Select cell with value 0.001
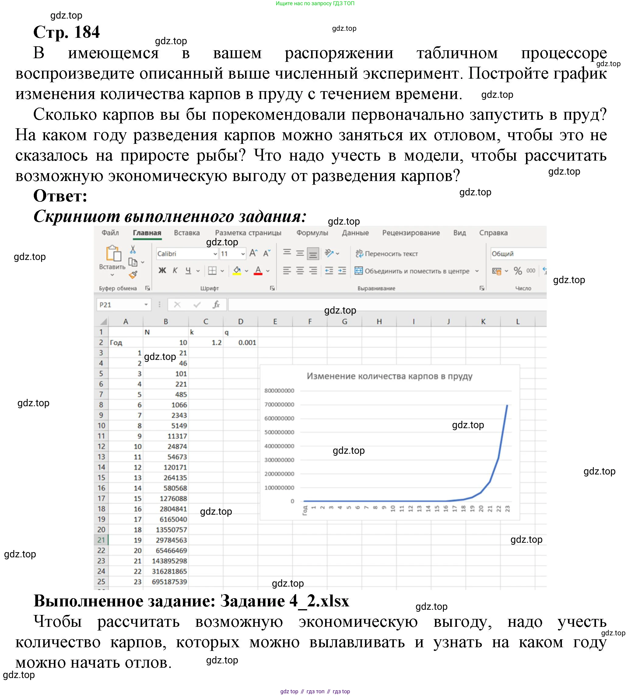The image size is (631, 696). tap(240, 343)
